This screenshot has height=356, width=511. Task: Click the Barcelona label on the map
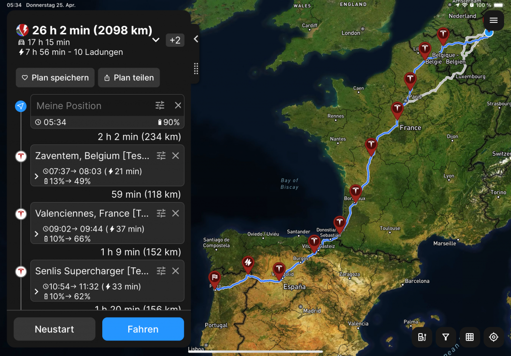[417, 281]
